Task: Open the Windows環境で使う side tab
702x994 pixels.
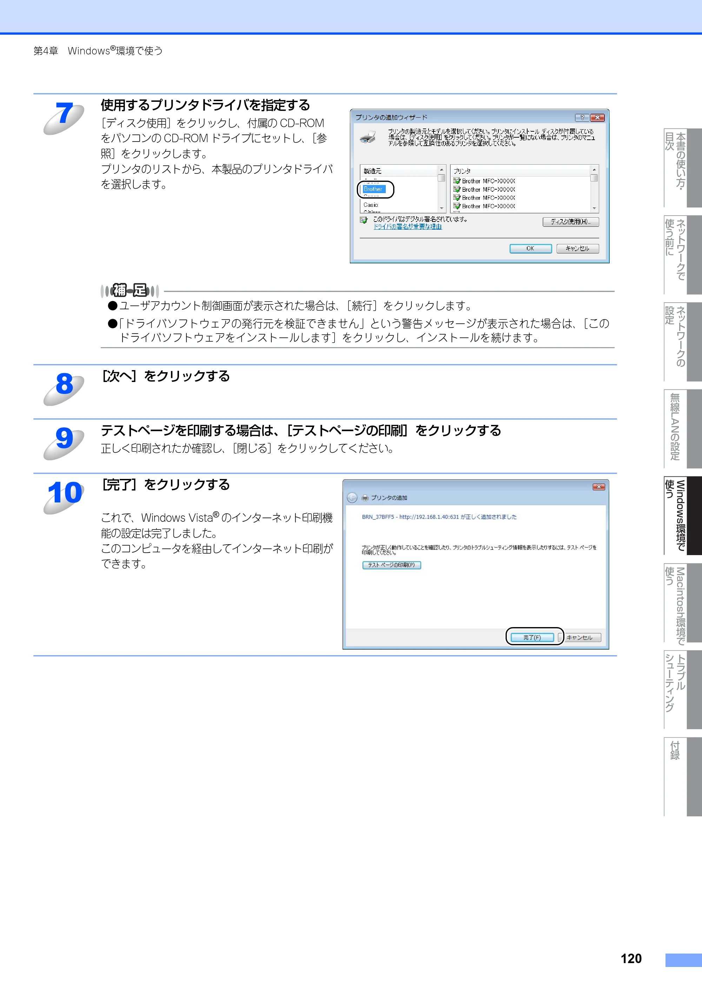Action: tap(683, 516)
